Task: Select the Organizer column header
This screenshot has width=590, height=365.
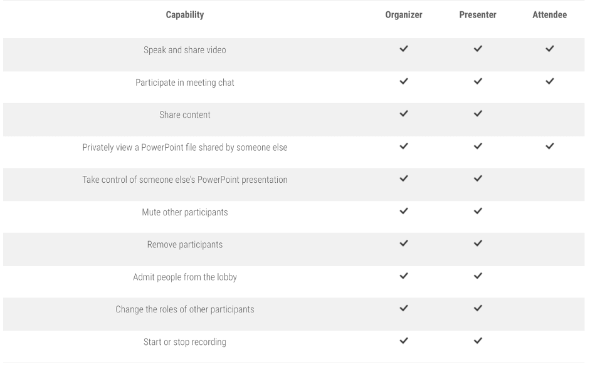Action: click(x=404, y=15)
